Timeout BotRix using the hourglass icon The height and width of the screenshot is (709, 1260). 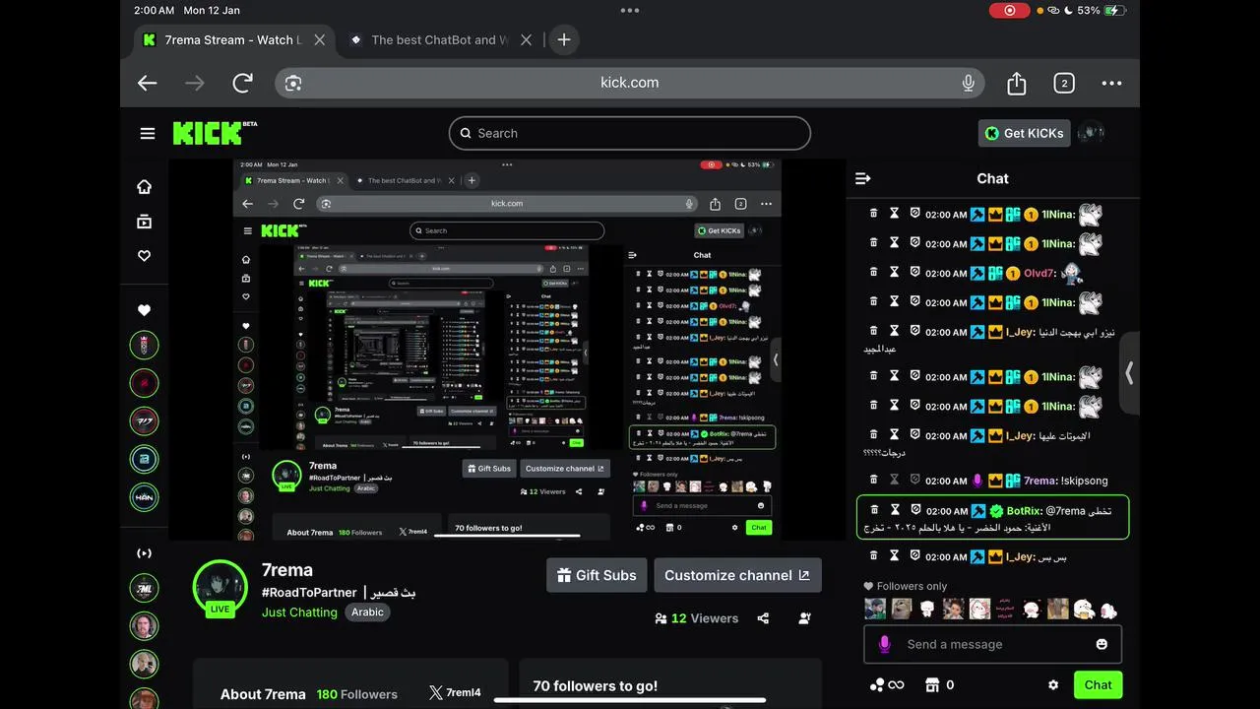895,510
